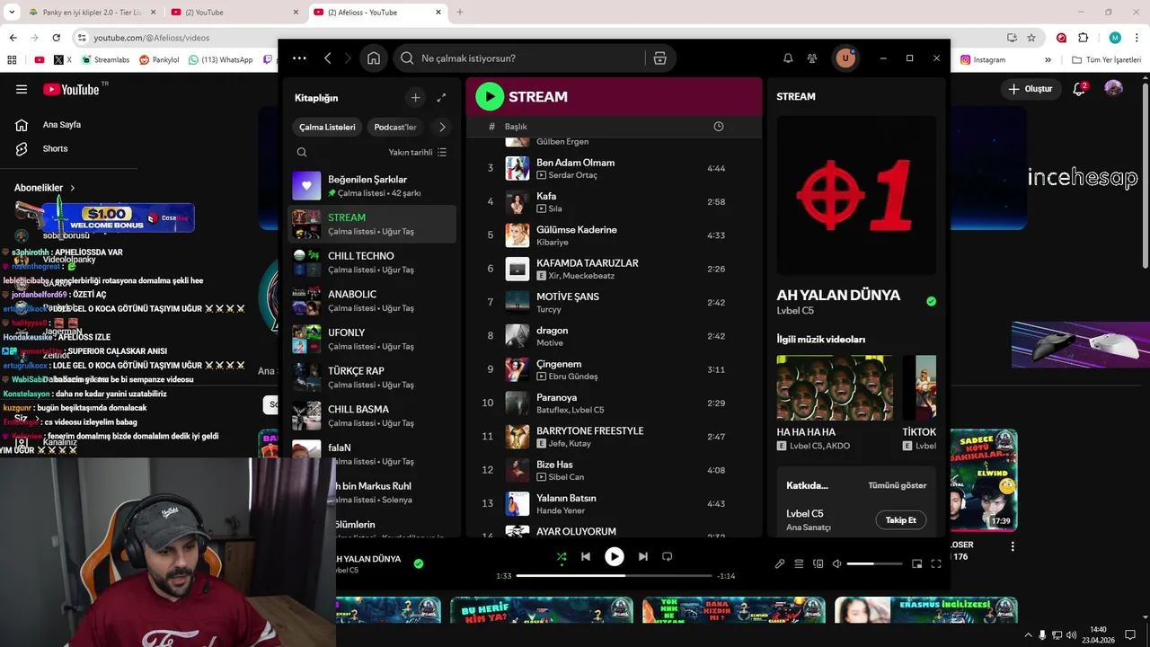The height and width of the screenshot is (647, 1150).
Task: Open the ANABOLIC playlist
Action: [x=372, y=301]
